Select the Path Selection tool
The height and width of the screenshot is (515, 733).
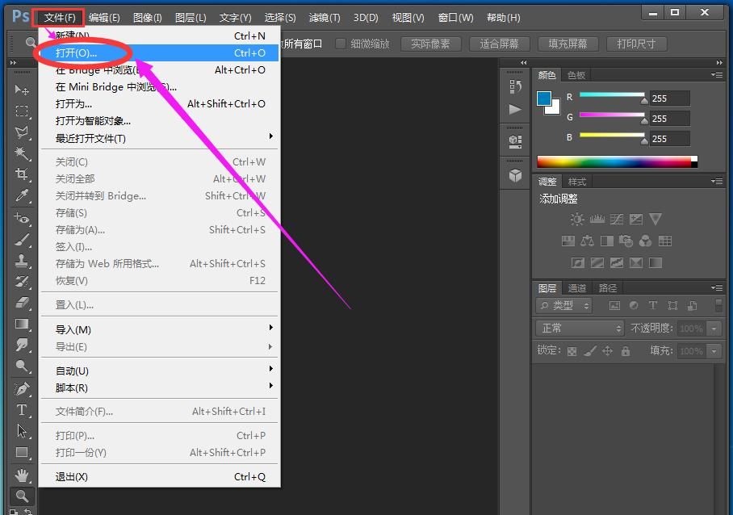click(22, 431)
